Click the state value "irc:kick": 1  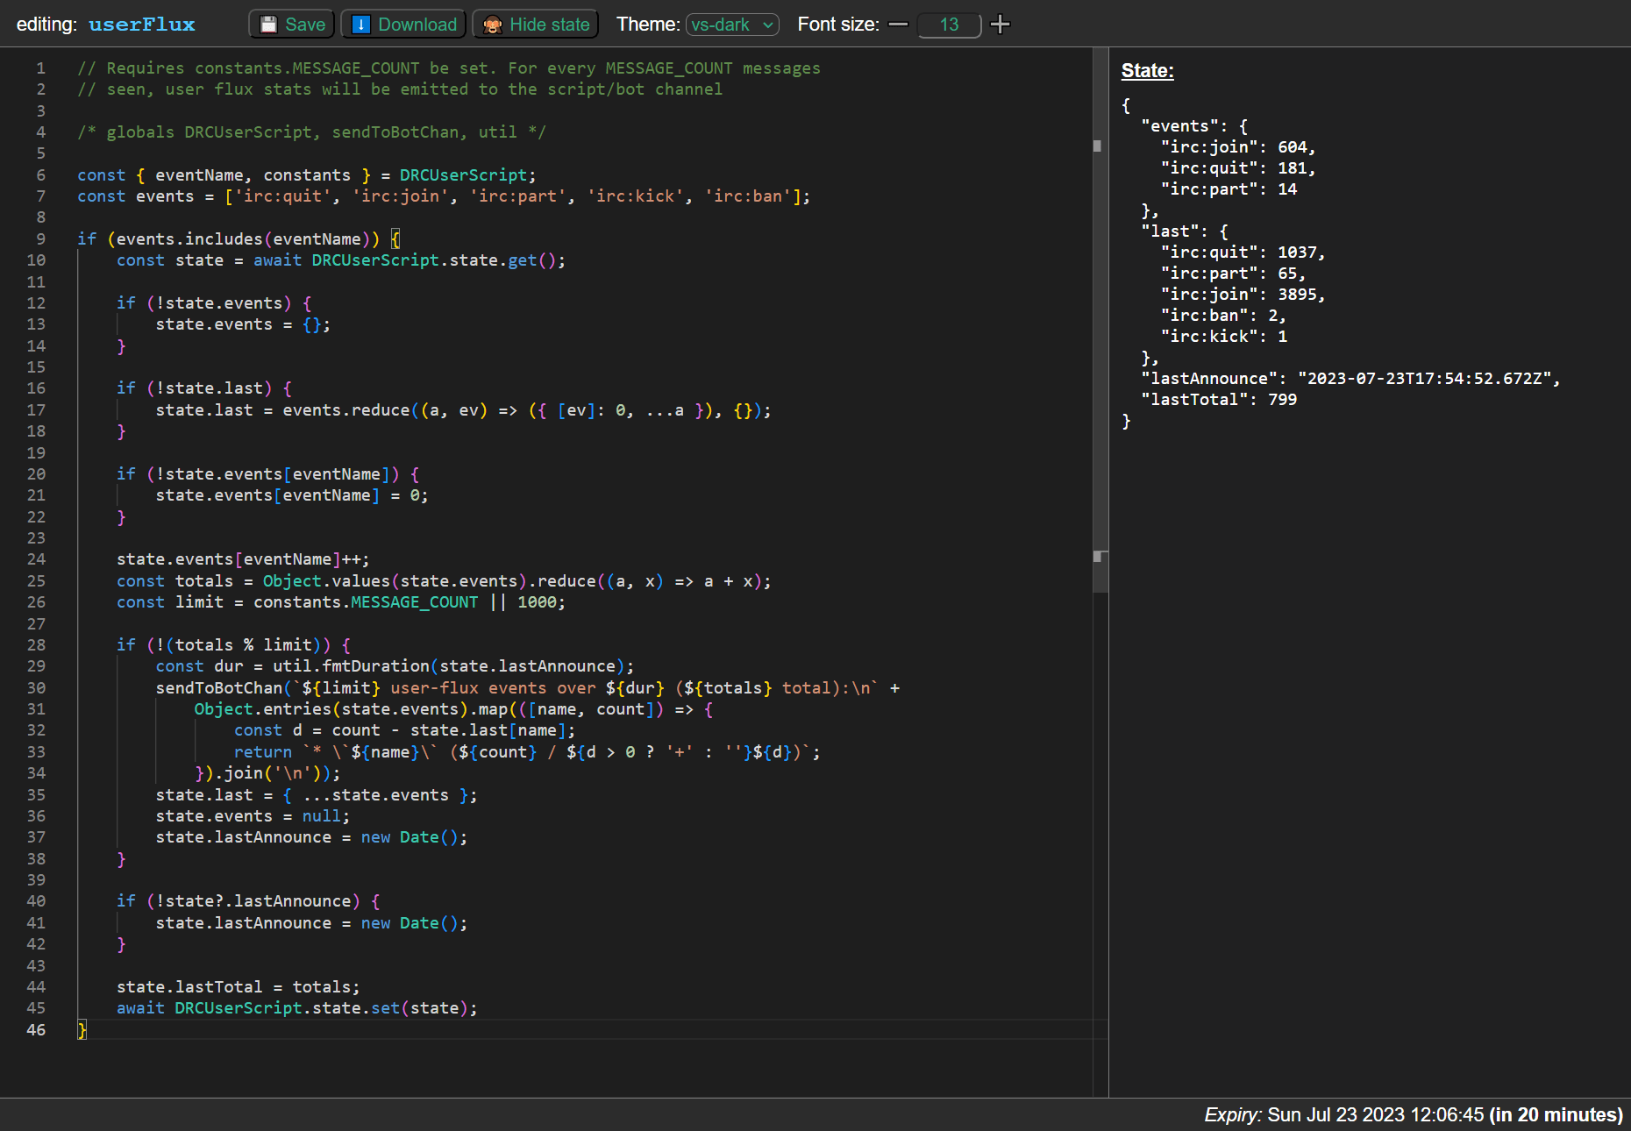click(1224, 337)
